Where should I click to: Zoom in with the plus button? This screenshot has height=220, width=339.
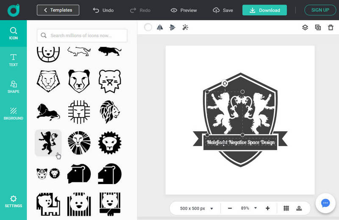[x=268, y=208]
